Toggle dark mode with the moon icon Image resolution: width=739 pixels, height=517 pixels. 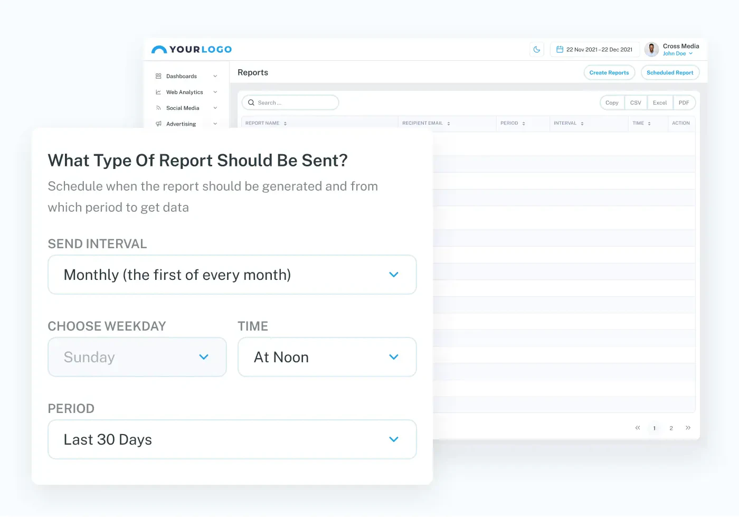click(x=537, y=49)
